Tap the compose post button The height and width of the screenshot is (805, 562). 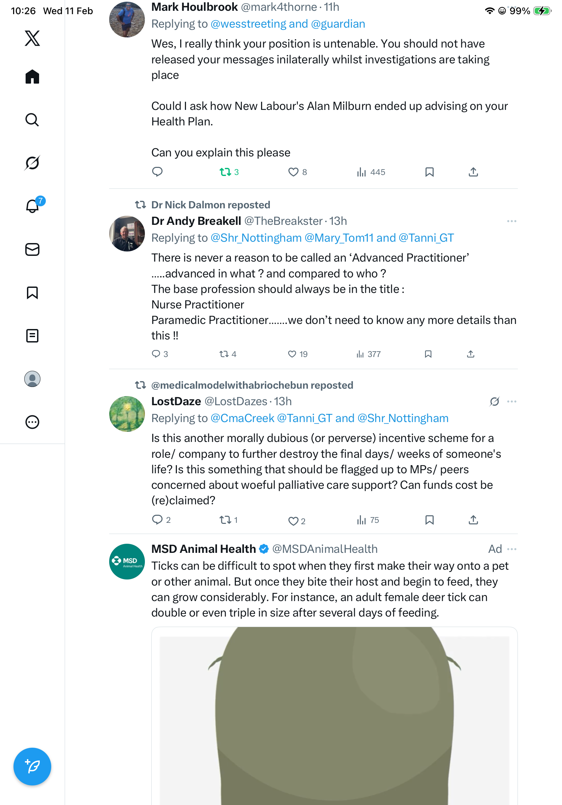point(32,767)
